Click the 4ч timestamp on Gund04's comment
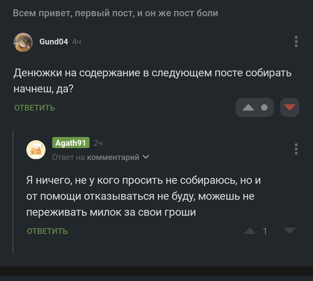Image resolution: width=313 pixels, height=281 pixels. click(x=77, y=42)
